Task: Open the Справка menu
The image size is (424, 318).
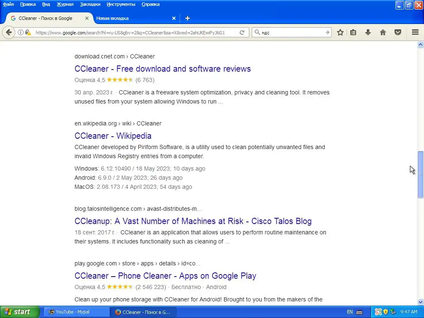Action: point(151,4)
